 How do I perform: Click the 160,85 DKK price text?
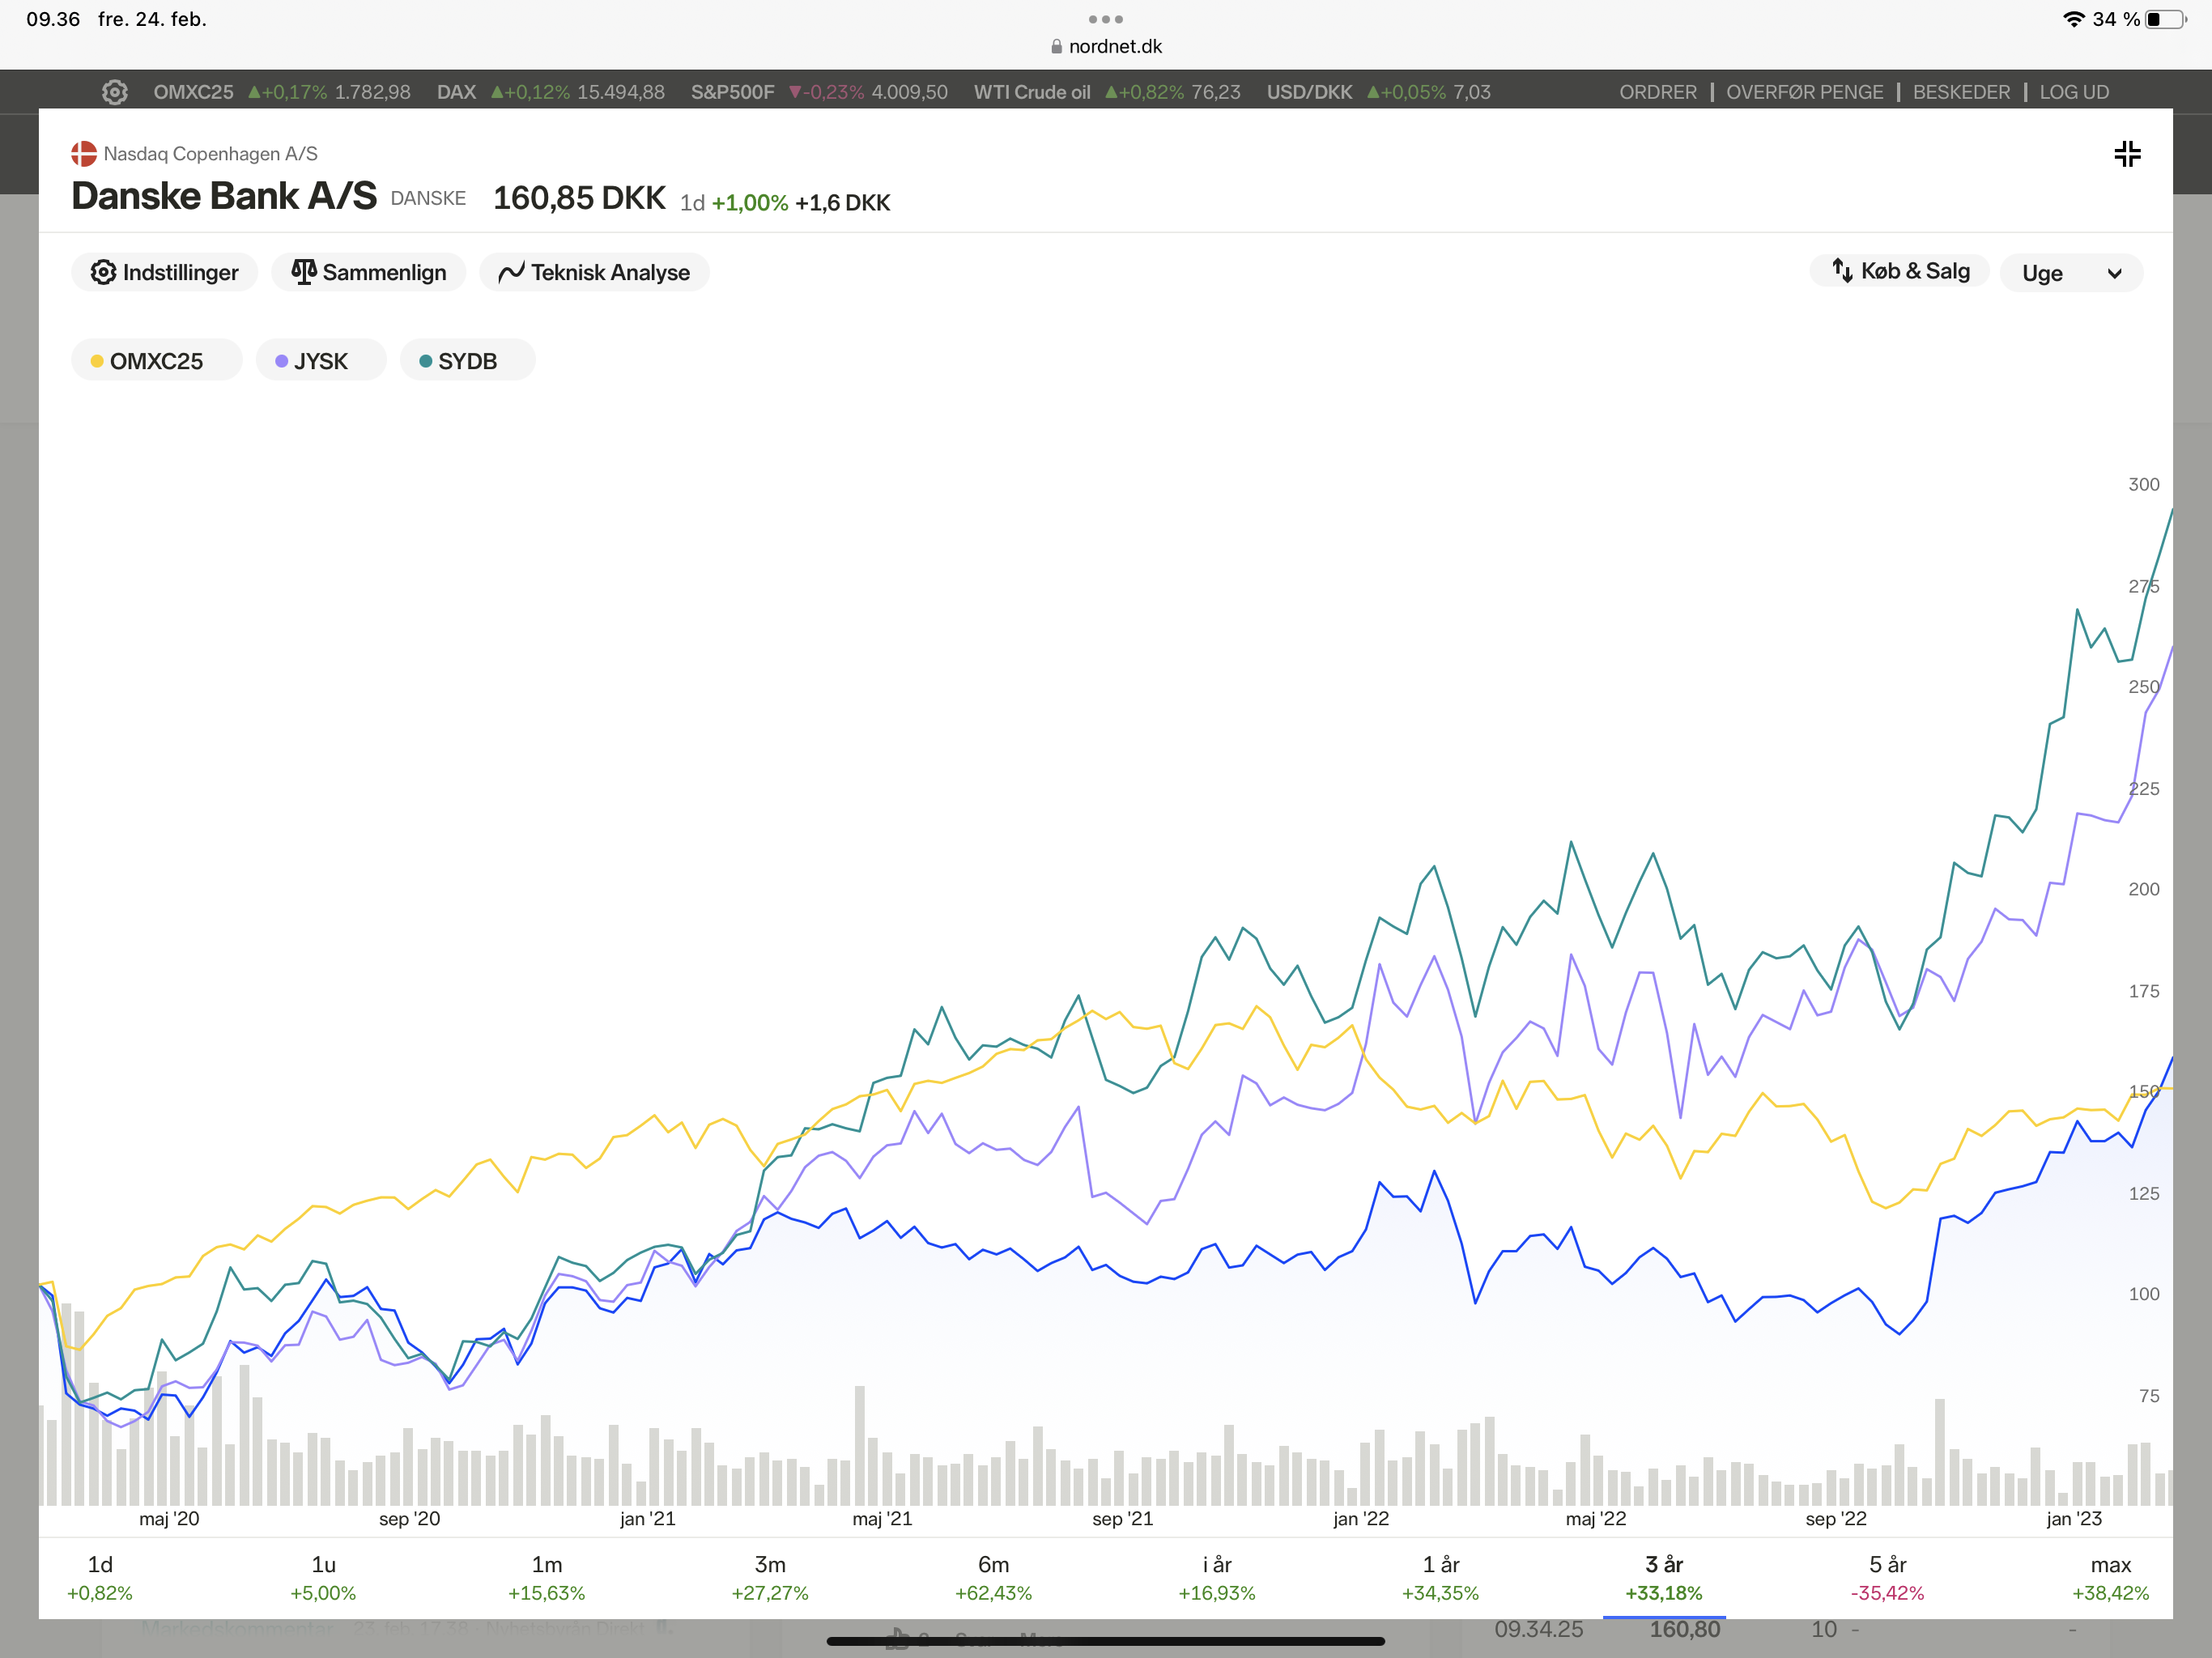[x=579, y=198]
